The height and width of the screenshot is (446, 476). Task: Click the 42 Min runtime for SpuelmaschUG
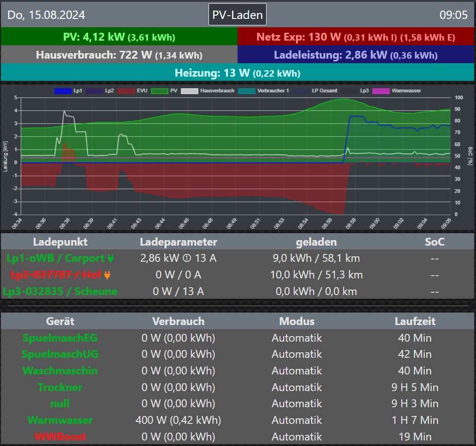(x=415, y=354)
